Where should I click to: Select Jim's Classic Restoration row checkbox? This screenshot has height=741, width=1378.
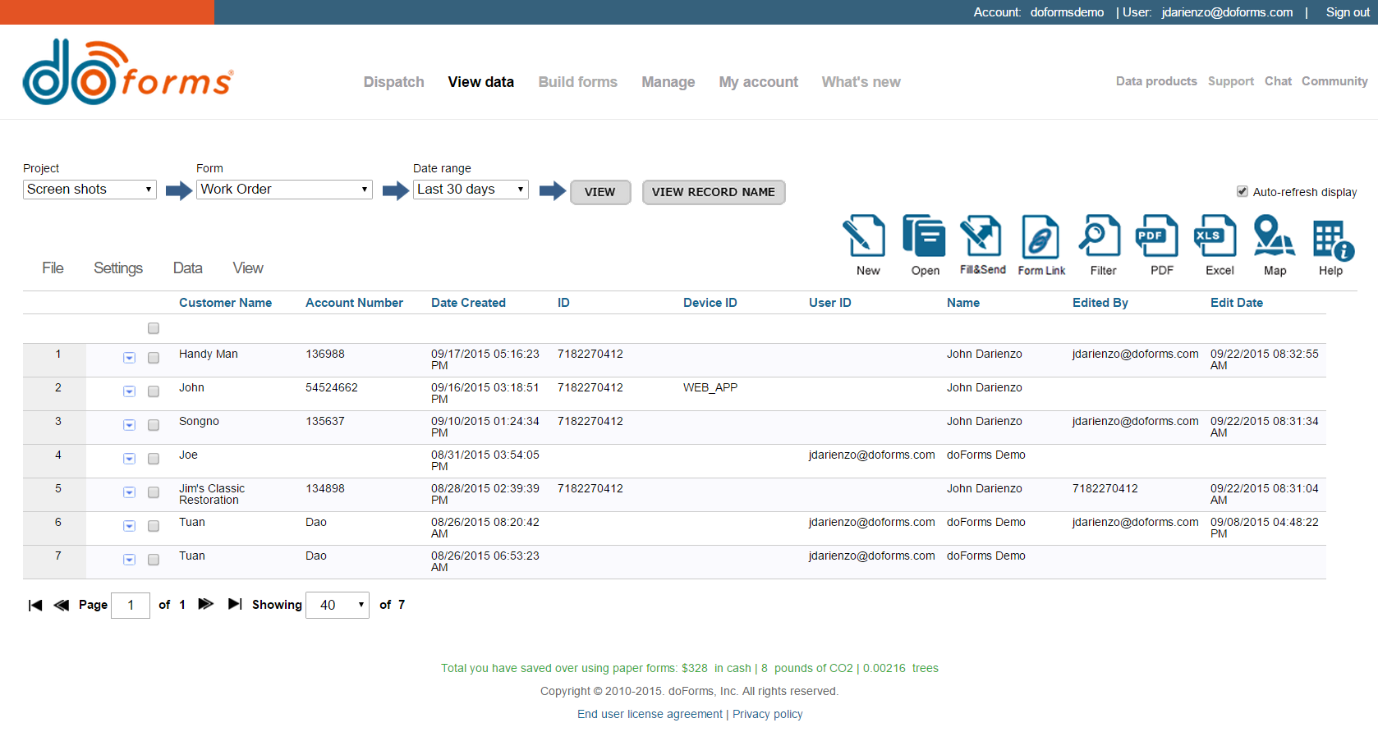coord(154,492)
